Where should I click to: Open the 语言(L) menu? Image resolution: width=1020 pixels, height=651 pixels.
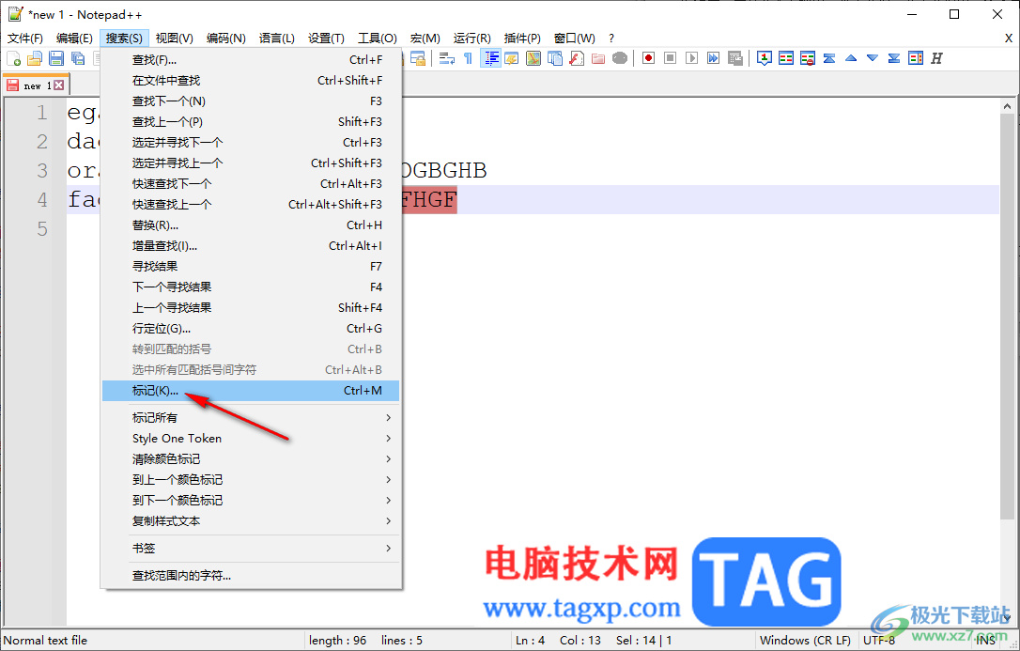point(276,39)
